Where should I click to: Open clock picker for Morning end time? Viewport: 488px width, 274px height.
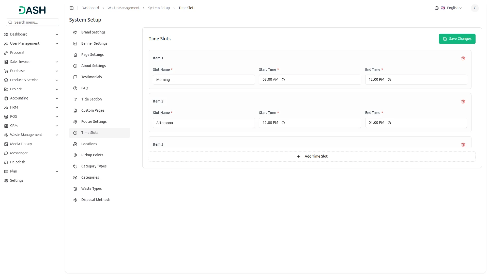(x=389, y=80)
